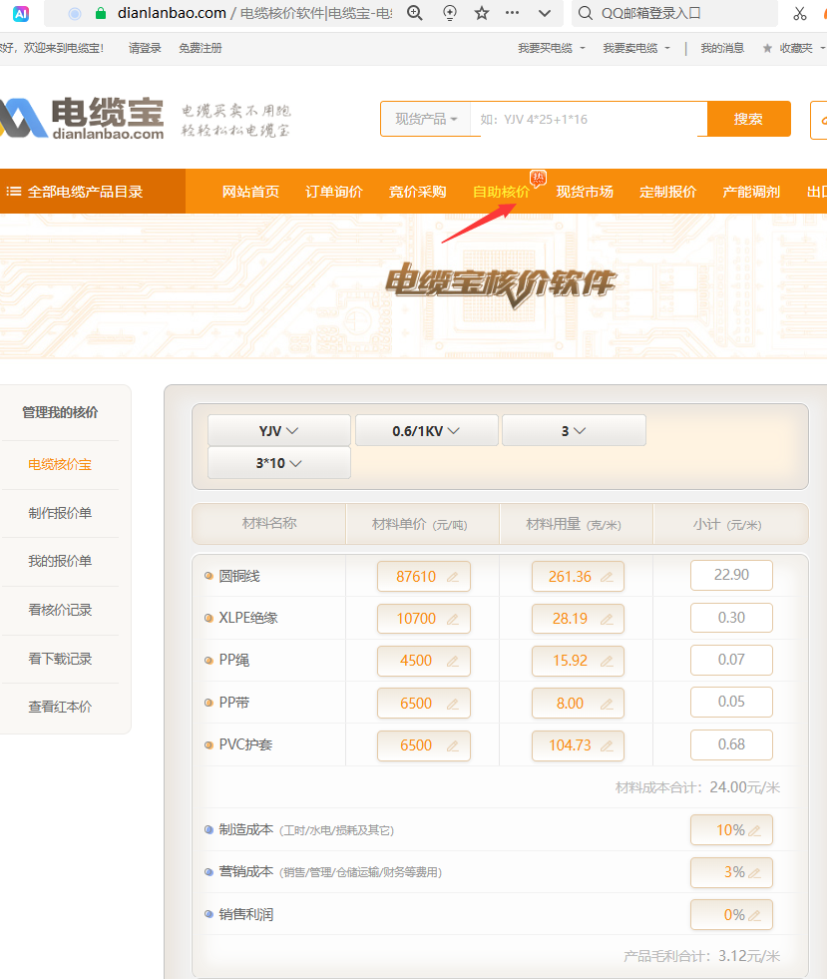The width and height of the screenshot is (827, 979).
Task: Edit the 制造成本 10% pencil icon
Action: 754,830
